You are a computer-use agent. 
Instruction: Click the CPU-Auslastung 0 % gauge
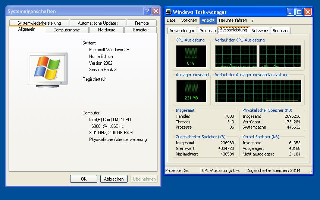pyautogui.click(x=191, y=56)
